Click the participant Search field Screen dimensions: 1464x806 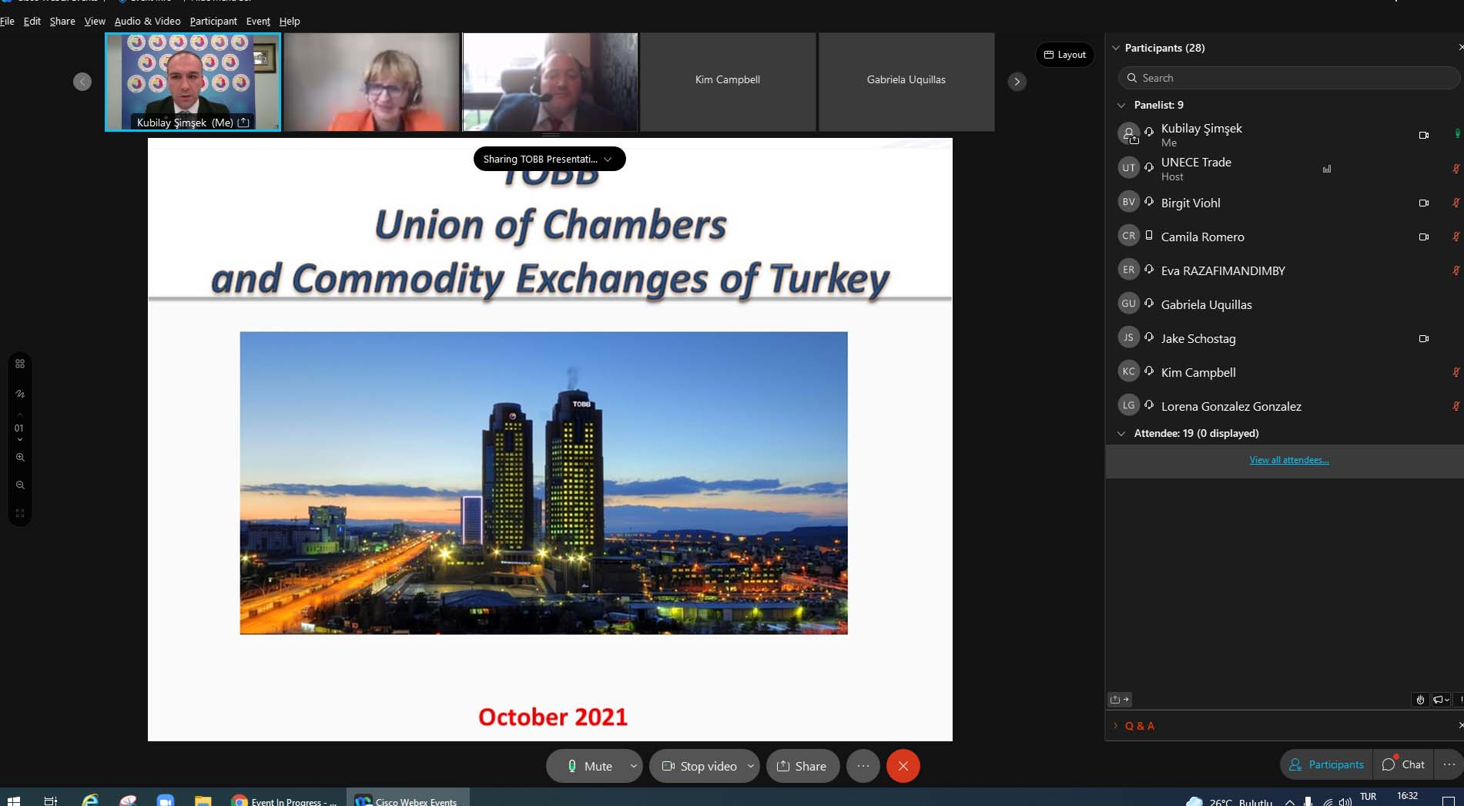[x=1289, y=78]
